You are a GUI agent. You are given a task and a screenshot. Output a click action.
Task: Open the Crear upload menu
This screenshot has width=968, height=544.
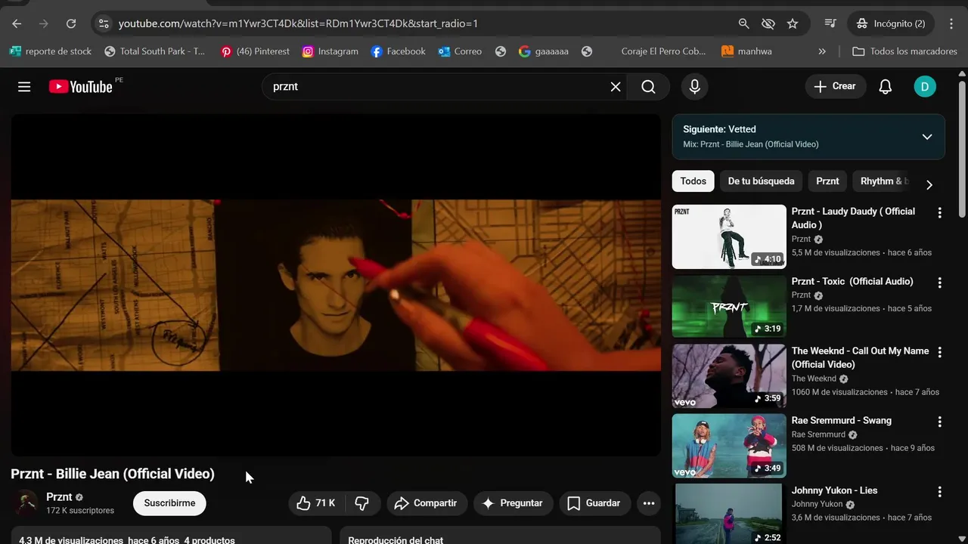coord(834,86)
